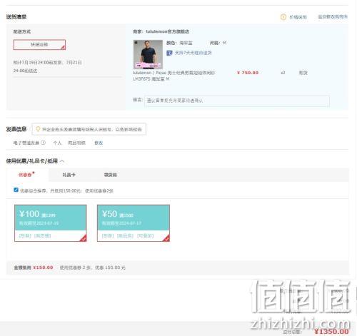
Task: Deselect the ¥100 coupon card
Action: pyautogui.click(x=51, y=223)
